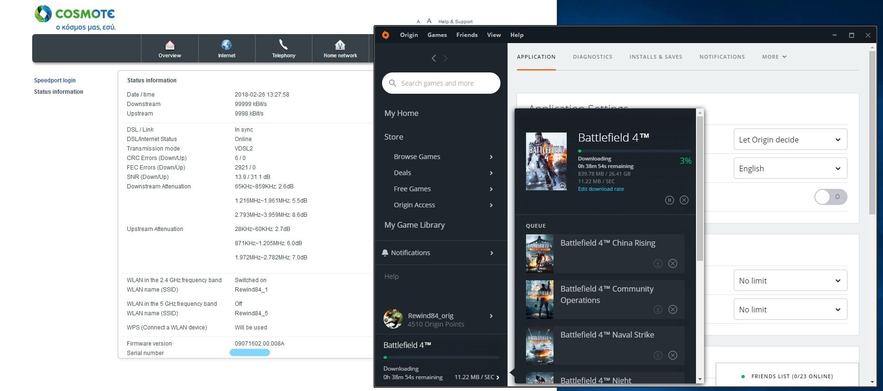Open the Friends menu
883x391 pixels.
click(x=467, y=35)
